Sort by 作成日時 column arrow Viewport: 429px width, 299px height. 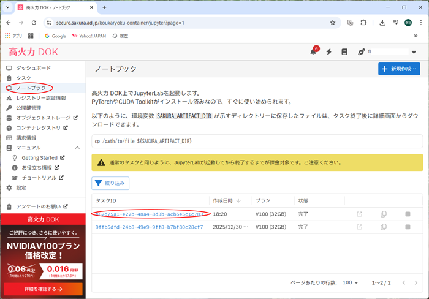[238, 200]
